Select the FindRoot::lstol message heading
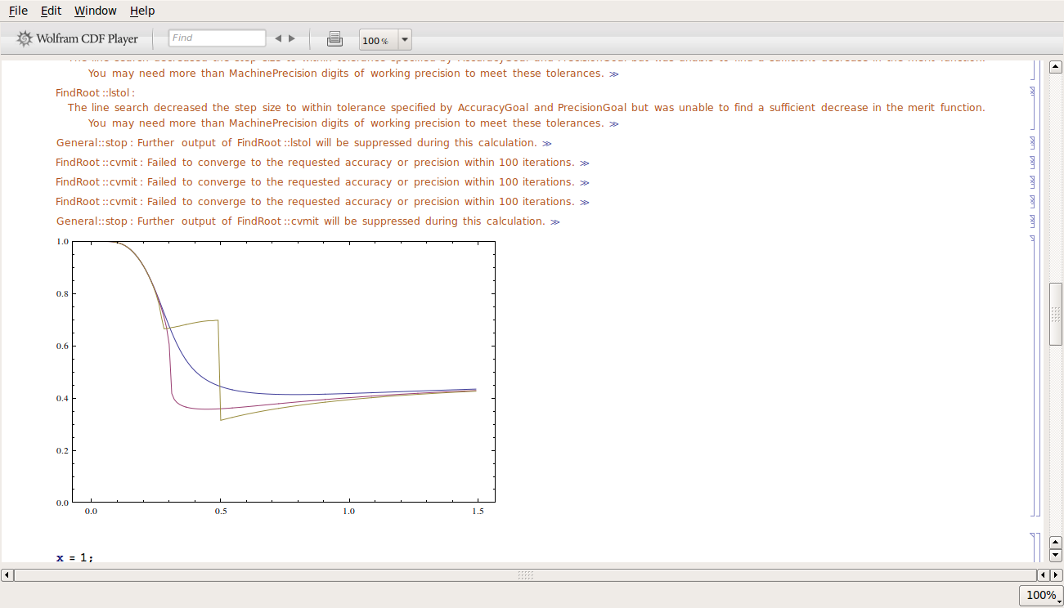 click(95, 92)
